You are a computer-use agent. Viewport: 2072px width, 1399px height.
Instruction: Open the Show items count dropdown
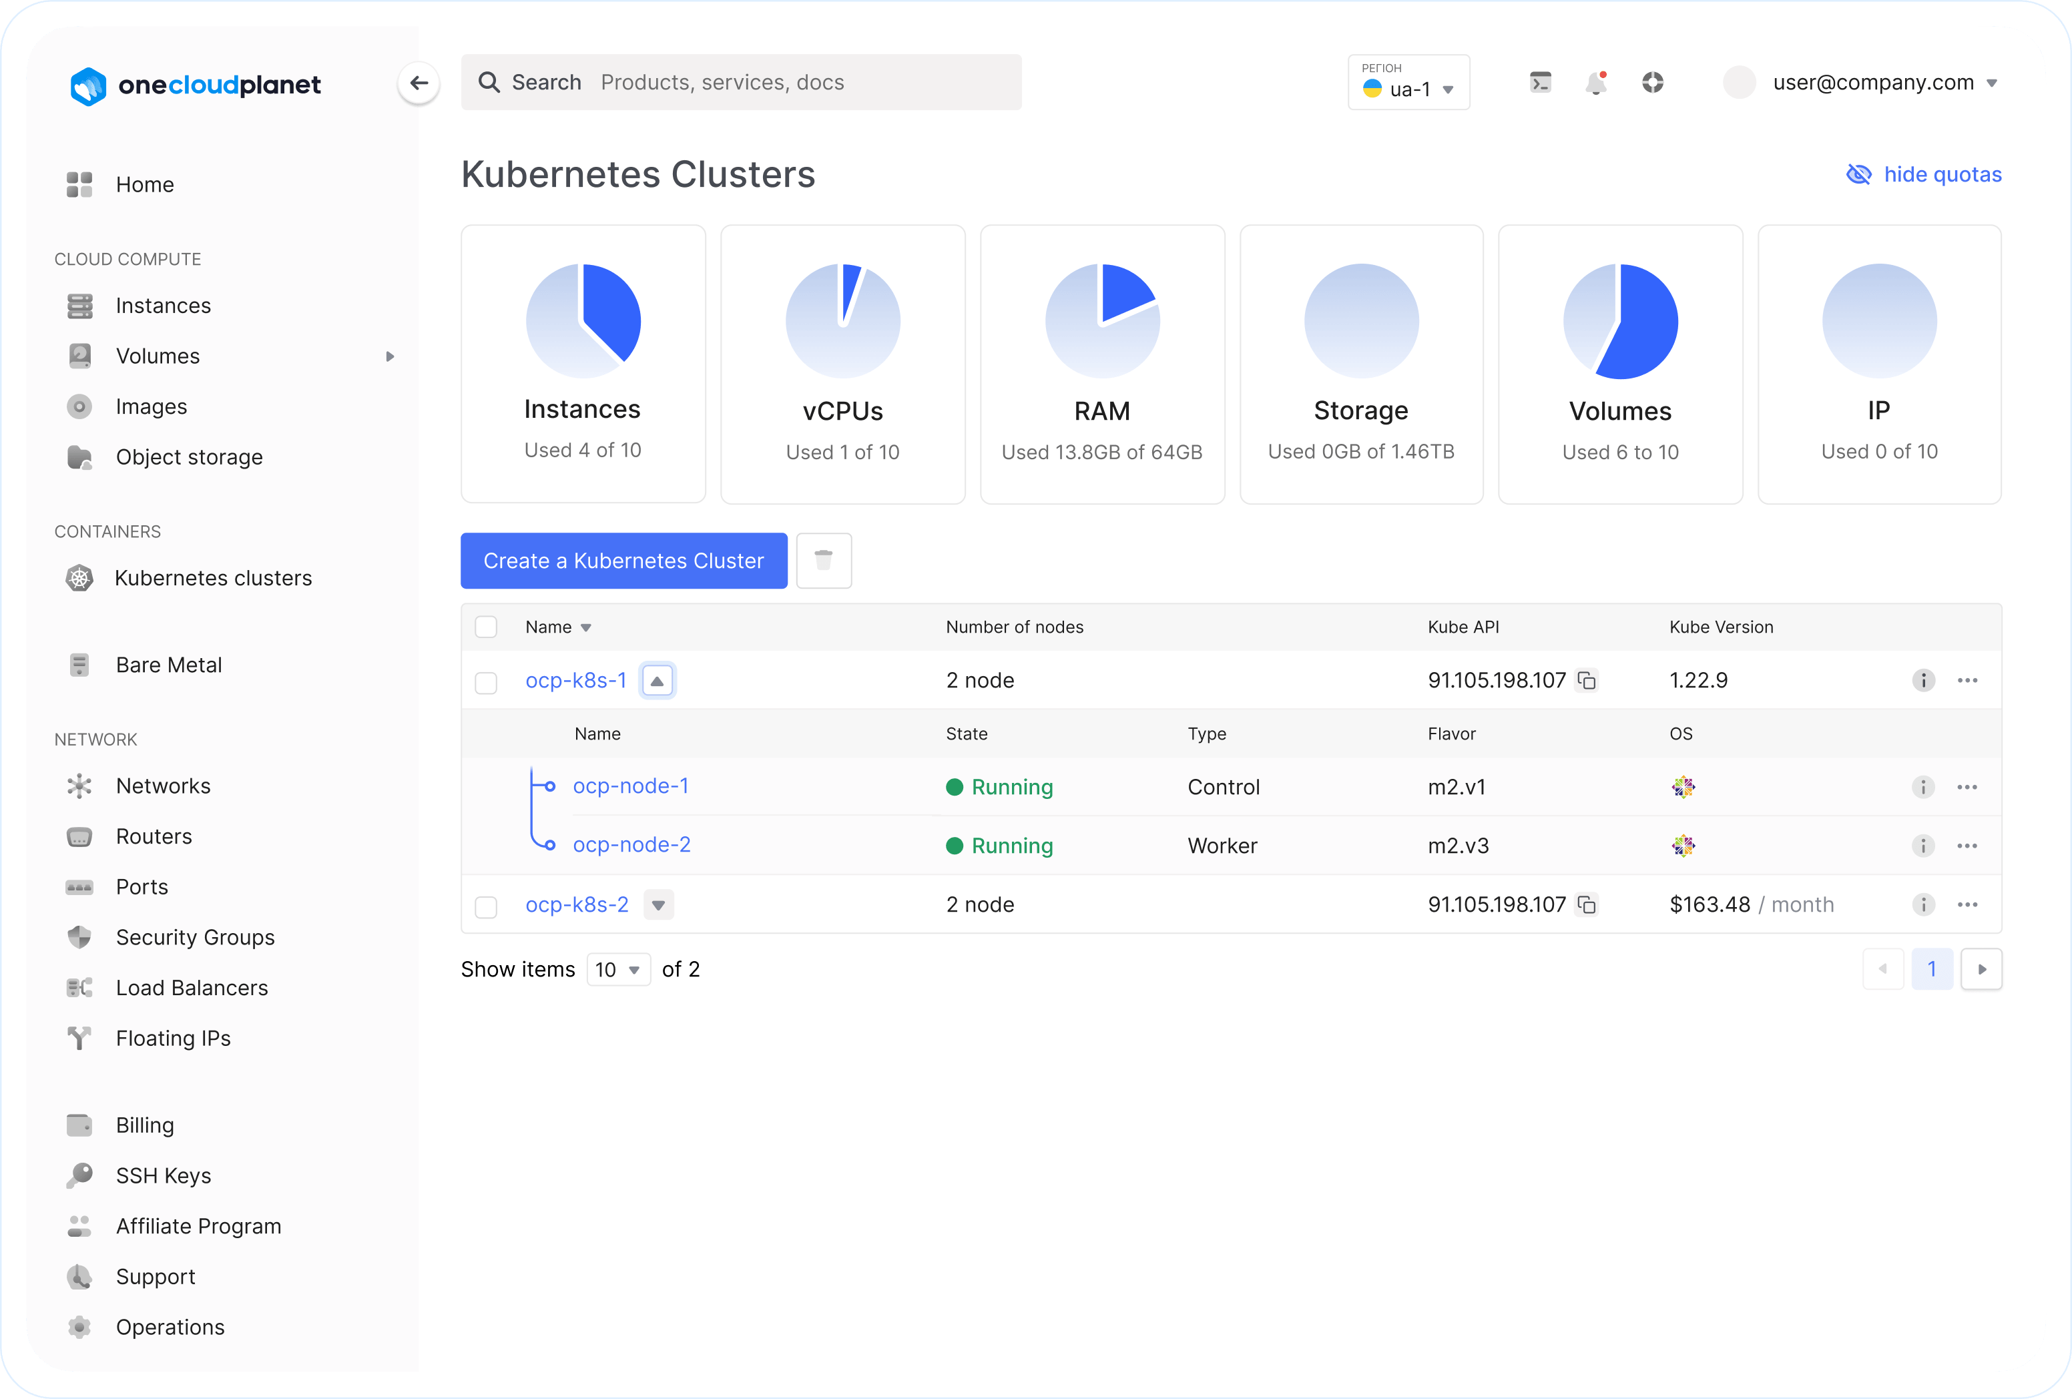619,969
